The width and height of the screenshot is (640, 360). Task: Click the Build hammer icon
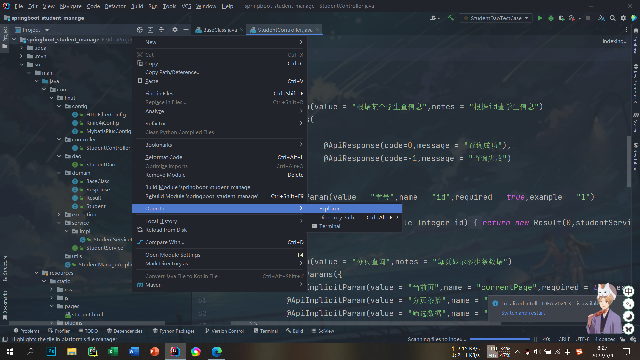click(451, 18)
